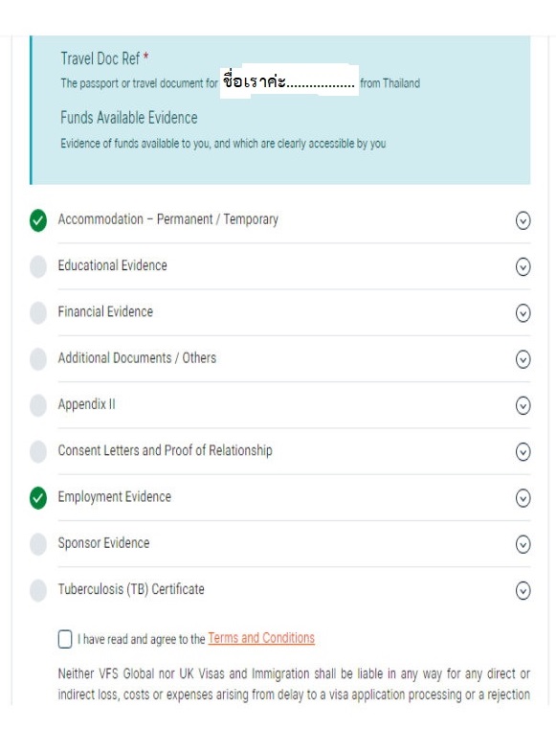Viewport: 556px width, 730px height.
Task: Click grey status circle beside Financial Evidence
Action: [x=38, y=313]
